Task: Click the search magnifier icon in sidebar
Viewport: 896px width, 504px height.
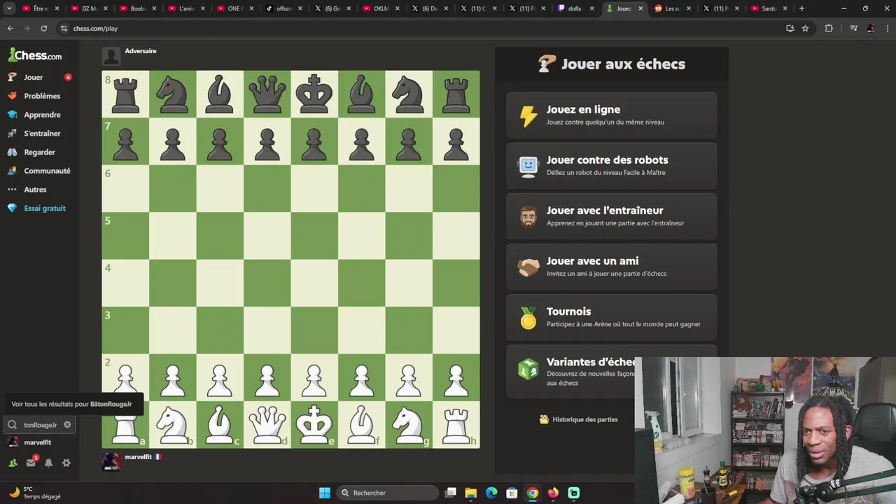Action: [x=12, y=424]
